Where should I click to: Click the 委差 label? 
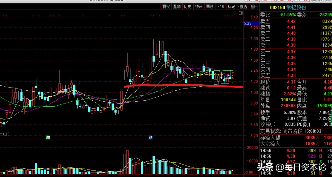(302, 15)
